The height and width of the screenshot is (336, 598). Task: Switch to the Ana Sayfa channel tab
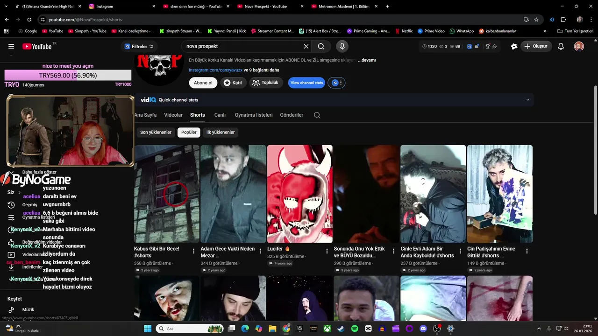(145, 115)
